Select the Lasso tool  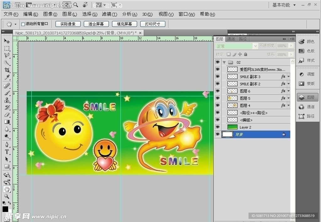click(7, 55)
